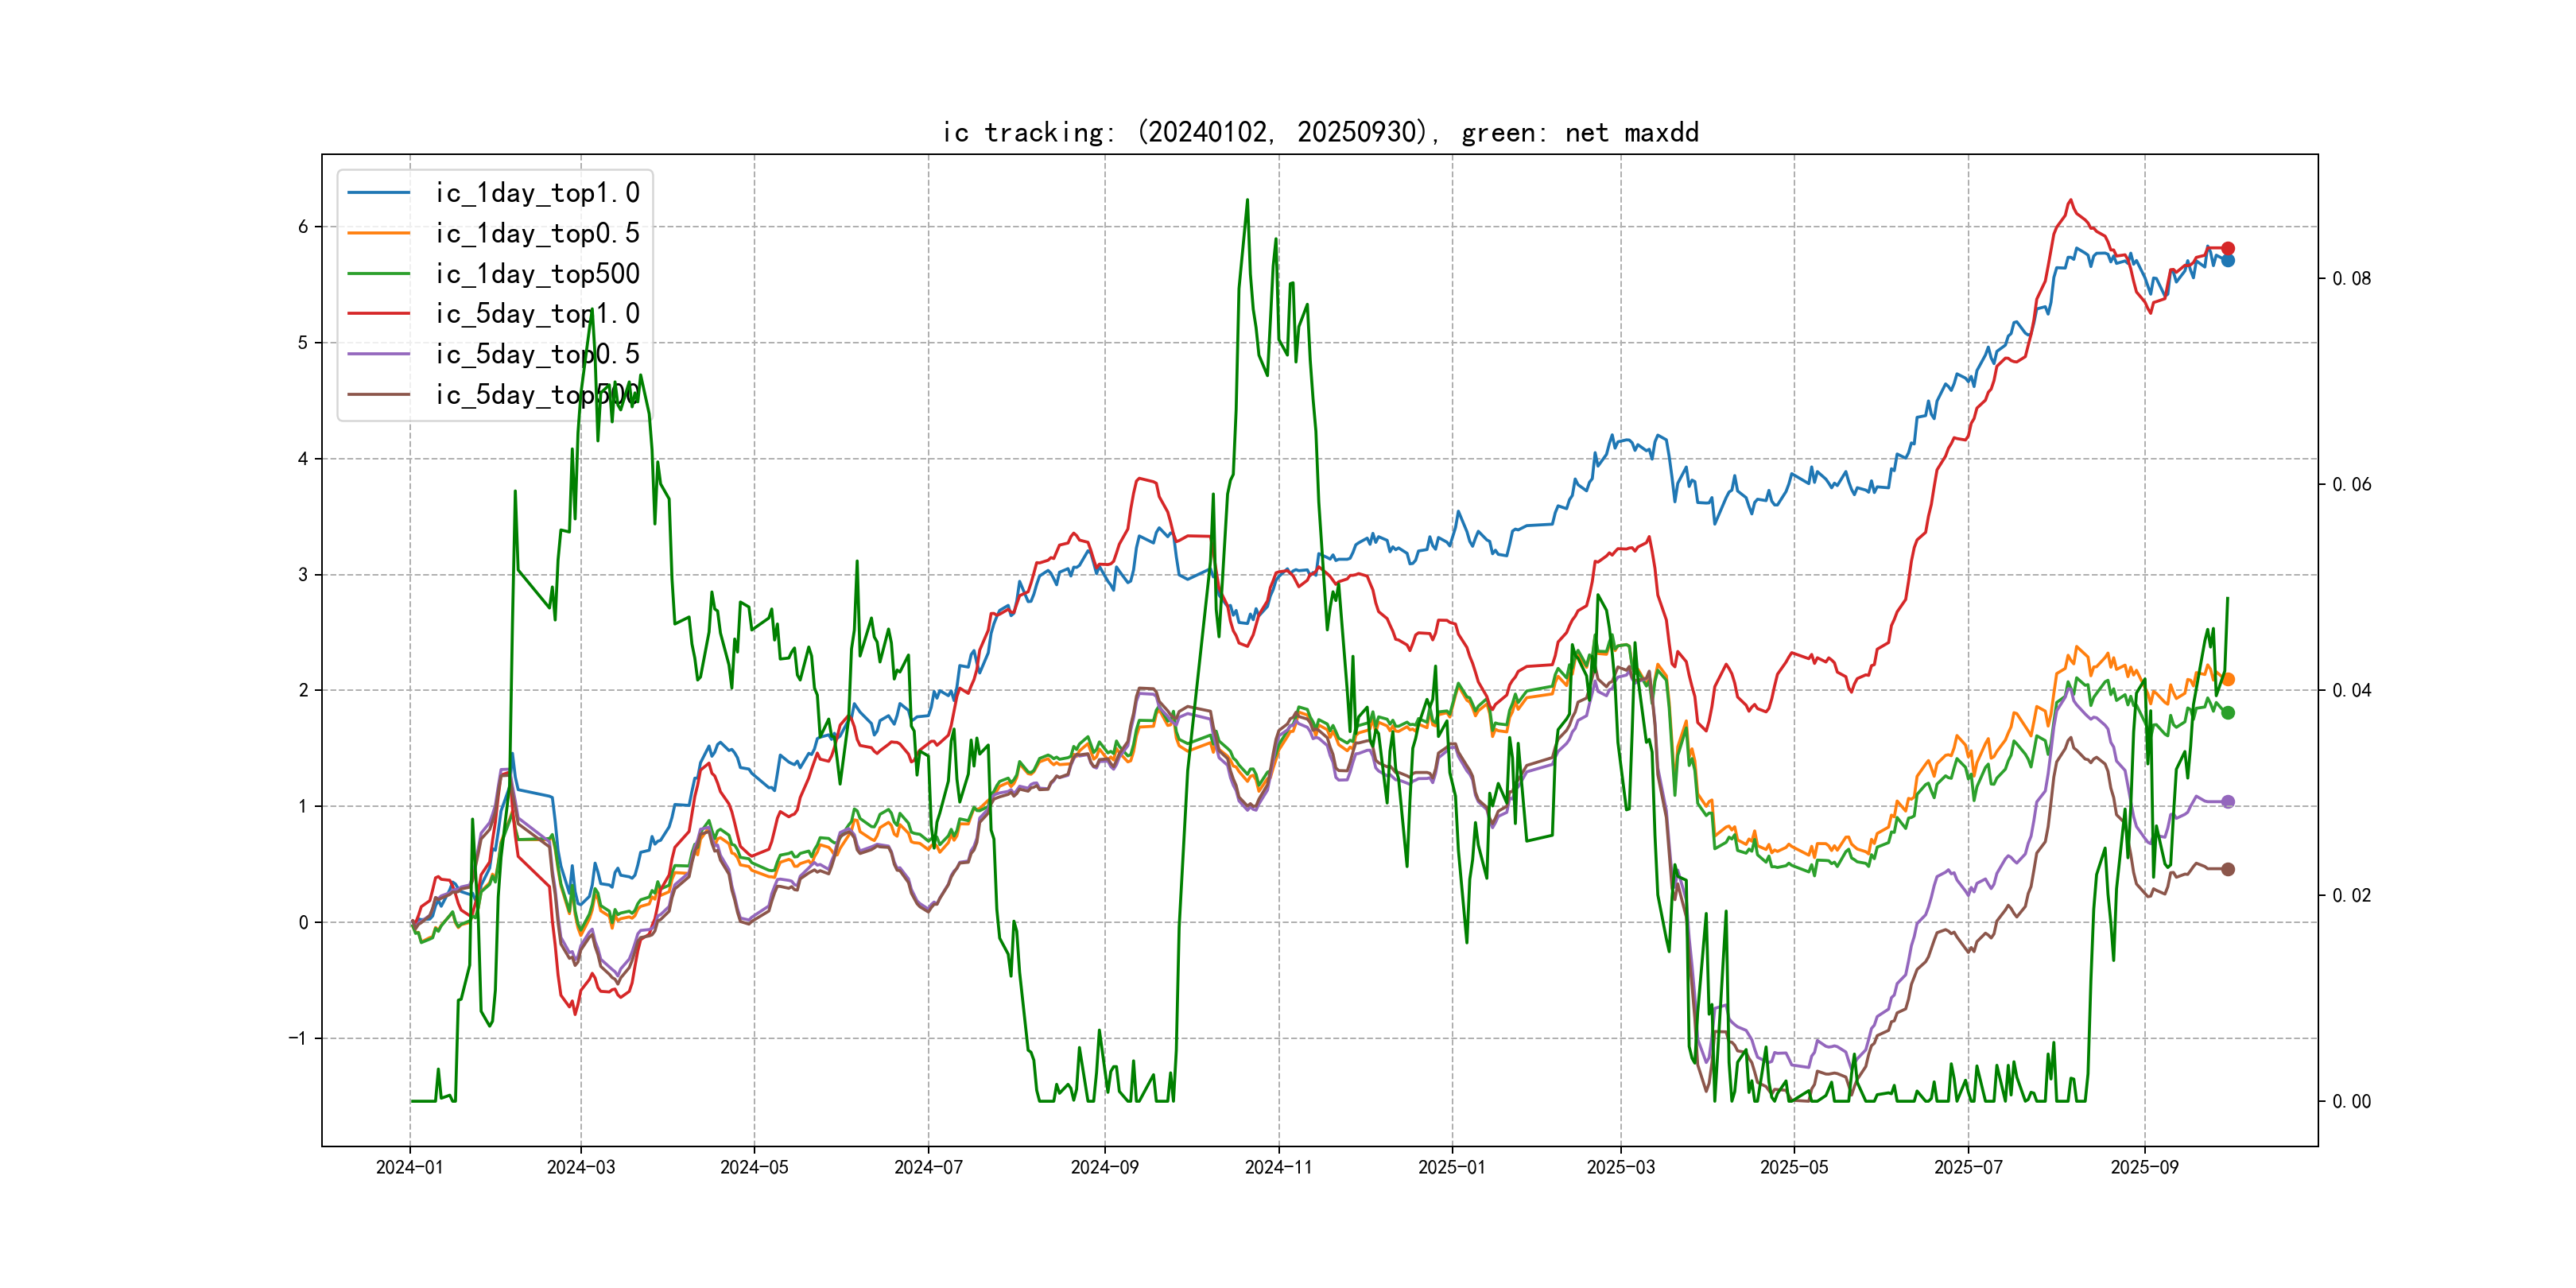
Task: Click the 6 left y-axis label
Action: tap(303, 227)
